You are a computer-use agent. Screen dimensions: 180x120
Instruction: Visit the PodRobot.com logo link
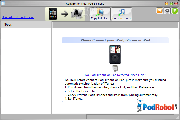coord(157,105)
